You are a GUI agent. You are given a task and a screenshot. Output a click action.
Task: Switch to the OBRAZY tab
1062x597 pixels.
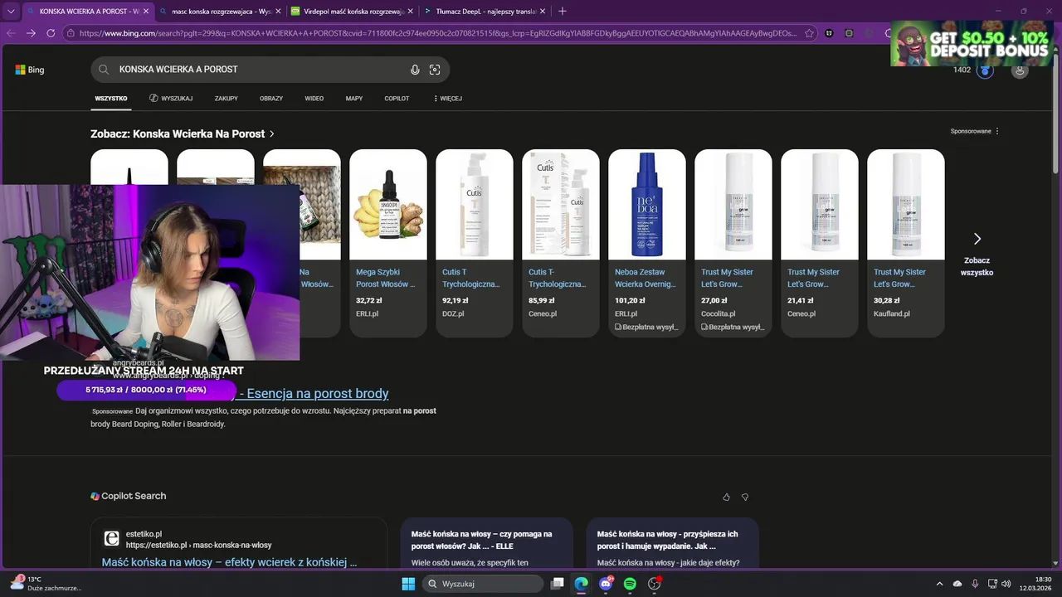pos(271,99)
